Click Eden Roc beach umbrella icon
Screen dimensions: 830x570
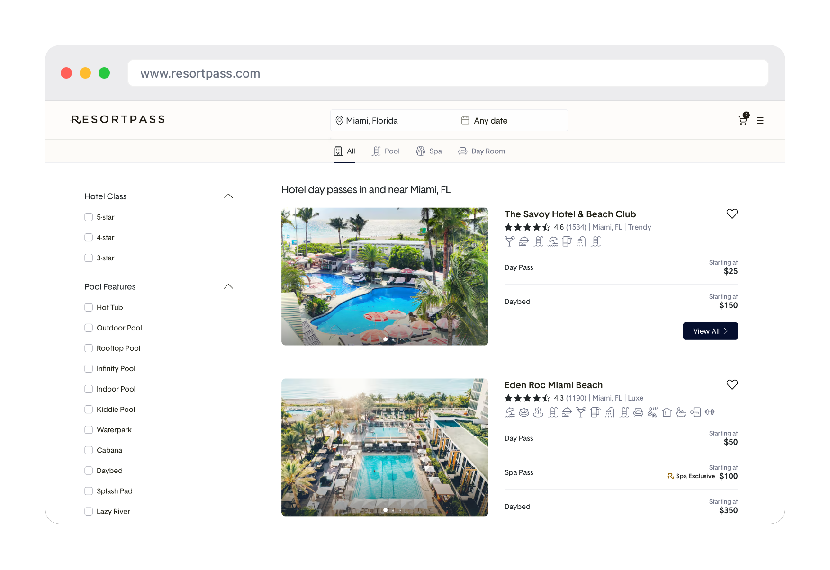click(510, 412)
